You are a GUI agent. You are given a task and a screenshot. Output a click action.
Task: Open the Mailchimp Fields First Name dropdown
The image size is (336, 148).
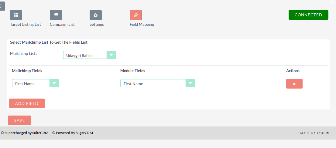[x=35, y=83]
